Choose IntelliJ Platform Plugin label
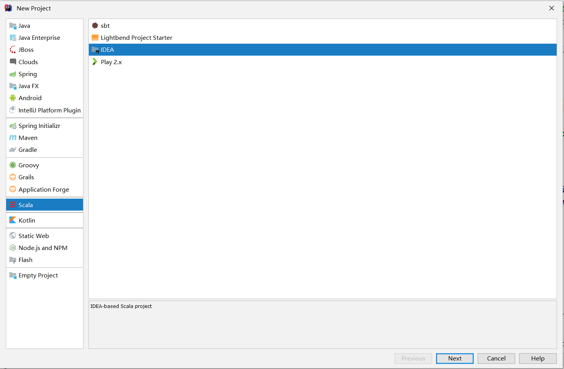 pos(50,111)
